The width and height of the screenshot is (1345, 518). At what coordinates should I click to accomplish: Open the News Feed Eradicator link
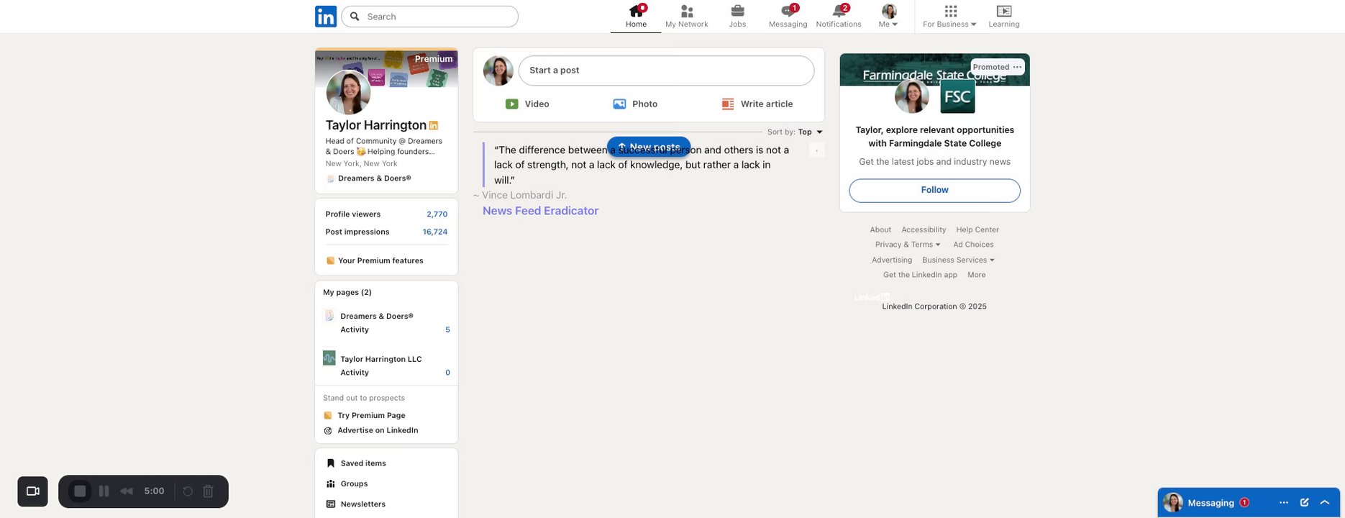point(540,211)
